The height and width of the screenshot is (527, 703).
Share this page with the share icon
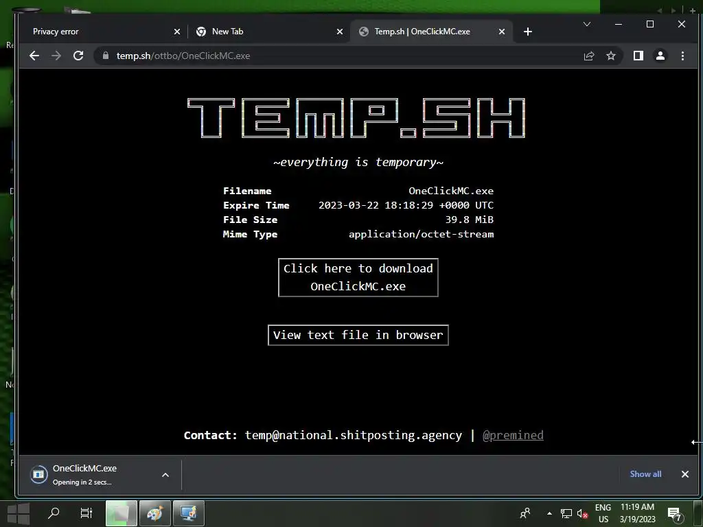point(588,56)
